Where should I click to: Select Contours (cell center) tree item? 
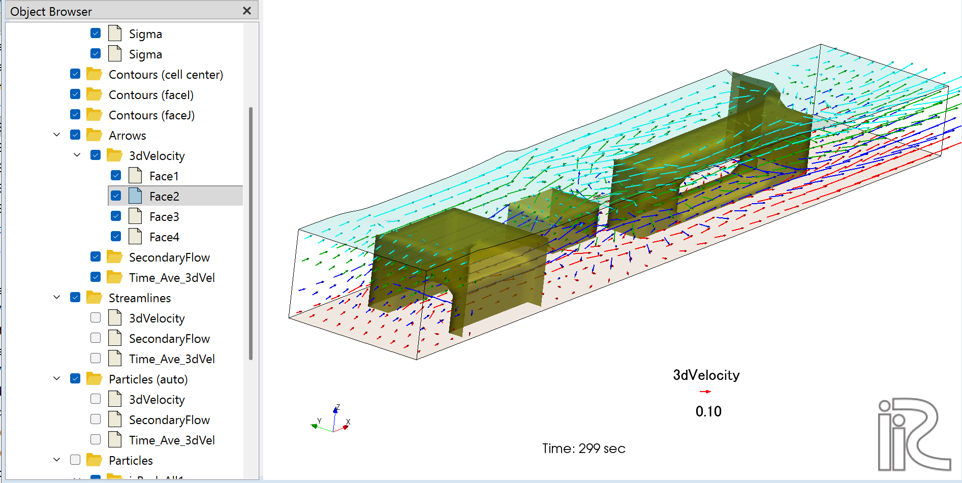tap(166, 75)
